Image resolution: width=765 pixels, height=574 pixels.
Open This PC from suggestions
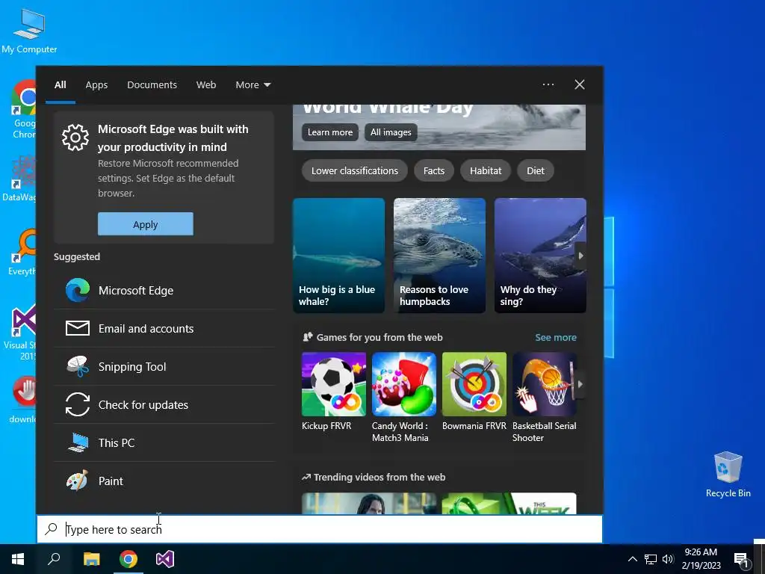[164, 442]
